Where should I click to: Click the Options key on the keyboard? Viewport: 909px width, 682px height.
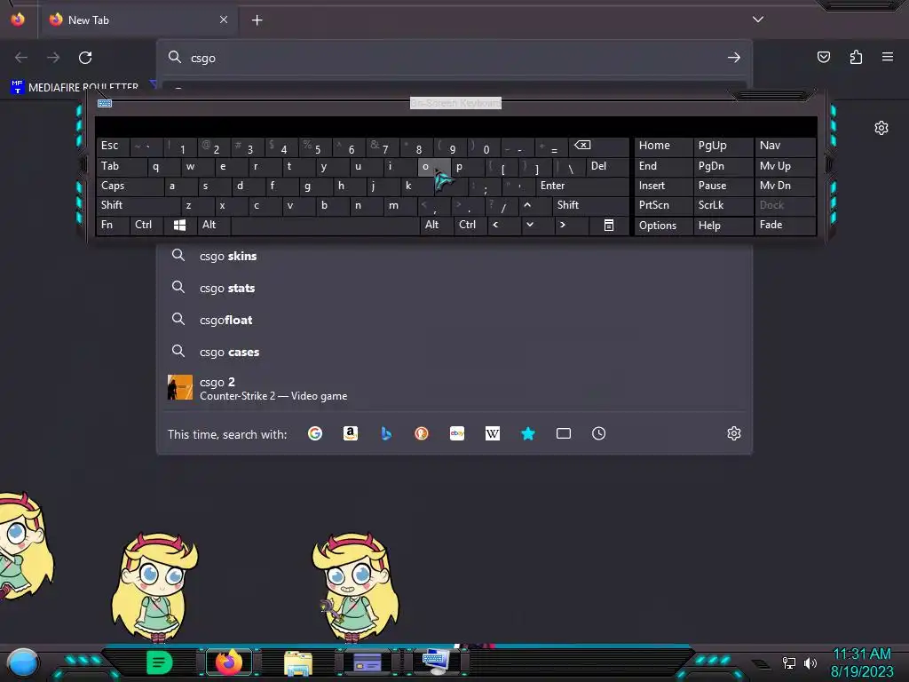point(663,225)
